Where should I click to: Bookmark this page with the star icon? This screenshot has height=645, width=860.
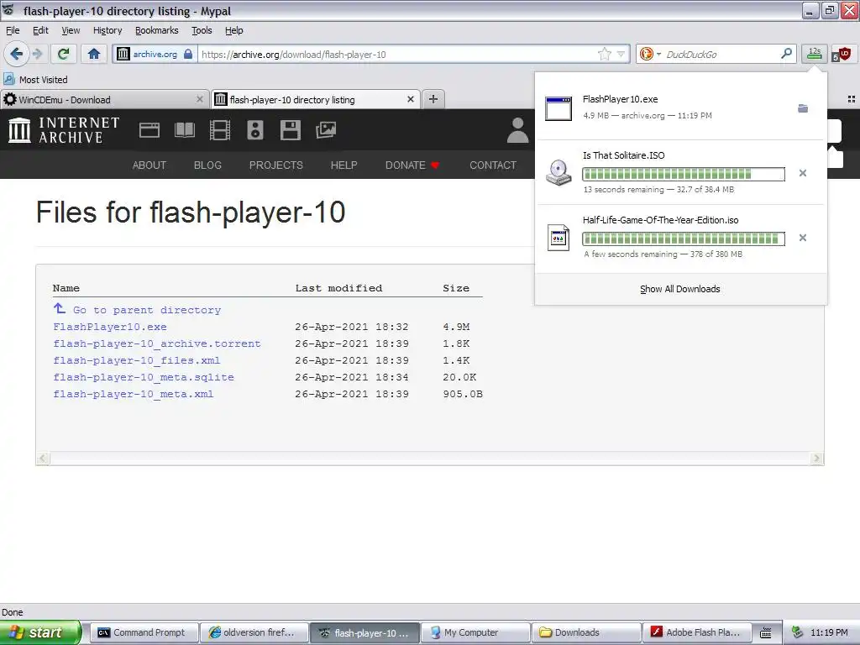(605, 54)
